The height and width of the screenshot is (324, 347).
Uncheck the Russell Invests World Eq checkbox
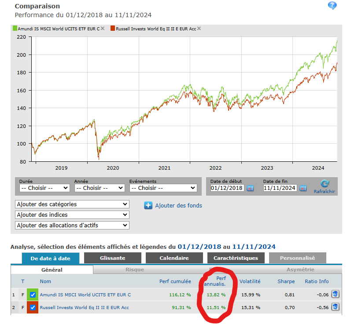click(33, 307)
